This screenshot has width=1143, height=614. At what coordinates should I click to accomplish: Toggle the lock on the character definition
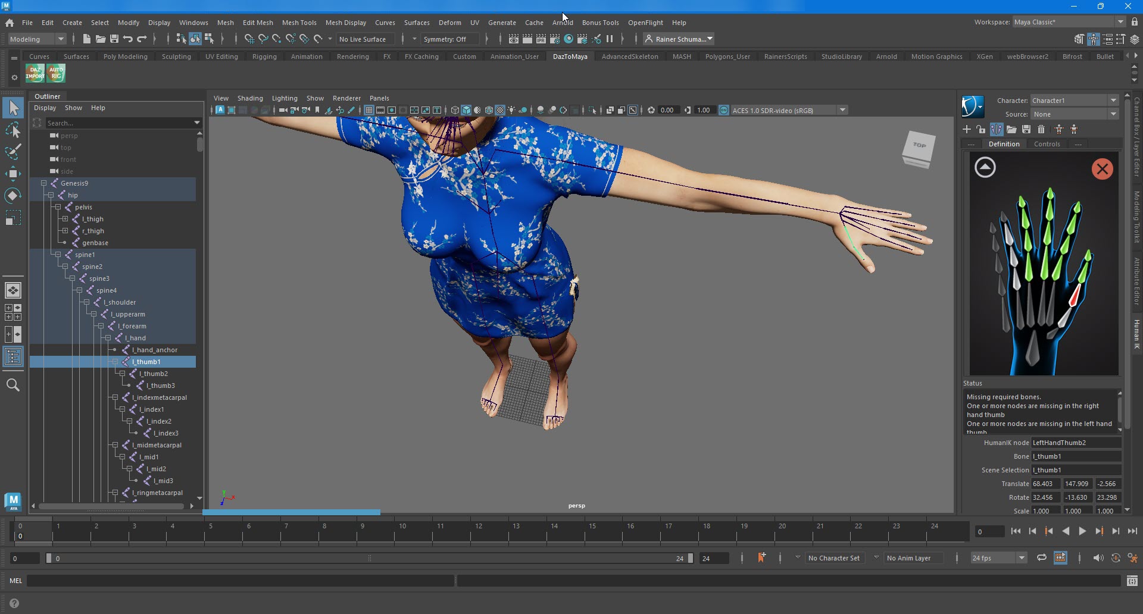coord(980,129)
